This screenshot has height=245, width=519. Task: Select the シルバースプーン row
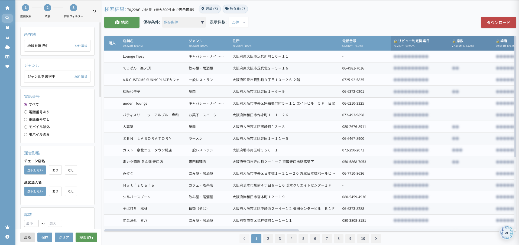[309, 197]
